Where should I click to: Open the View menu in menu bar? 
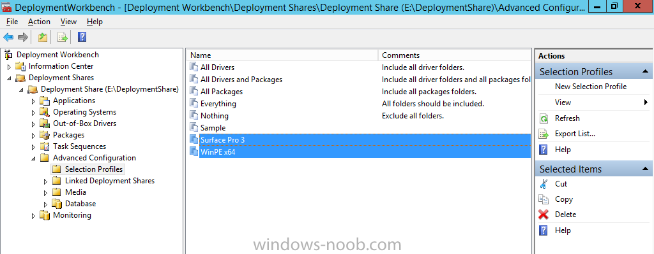[68, 22]
